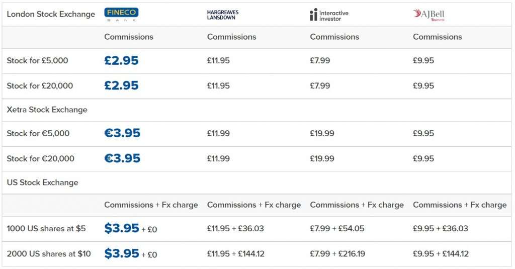Select the US Stock Exchange section row
Image resolution: width=515 pixels, height=269 pixels.
click(256, 183)
